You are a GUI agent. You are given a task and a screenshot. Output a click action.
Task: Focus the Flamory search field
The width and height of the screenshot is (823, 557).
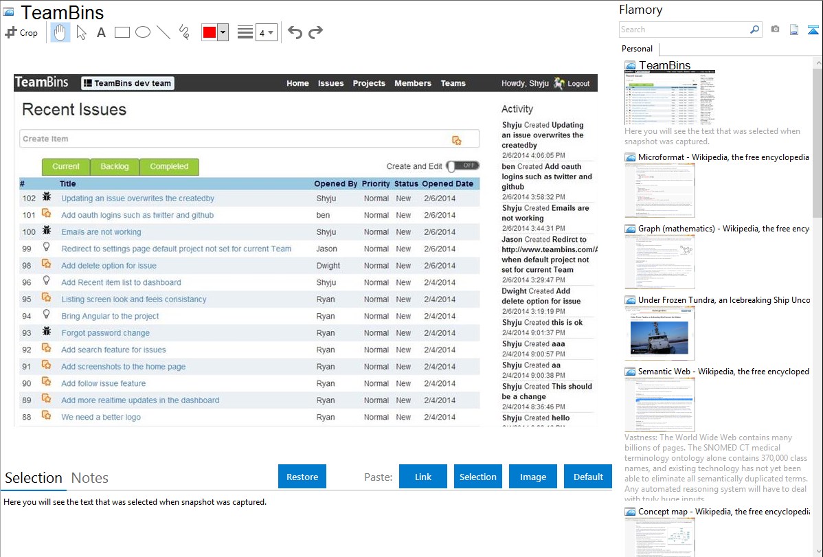(x=684, y=30)
